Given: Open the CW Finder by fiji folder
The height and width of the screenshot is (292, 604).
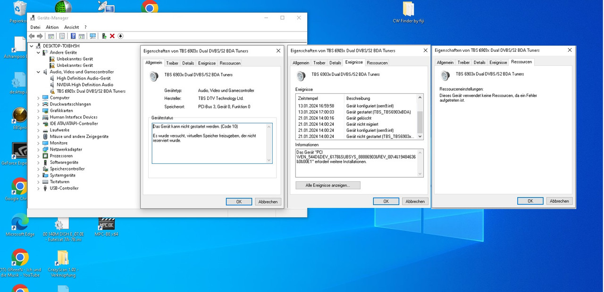Looking at the screenshot, I should (x=408, y=12).
